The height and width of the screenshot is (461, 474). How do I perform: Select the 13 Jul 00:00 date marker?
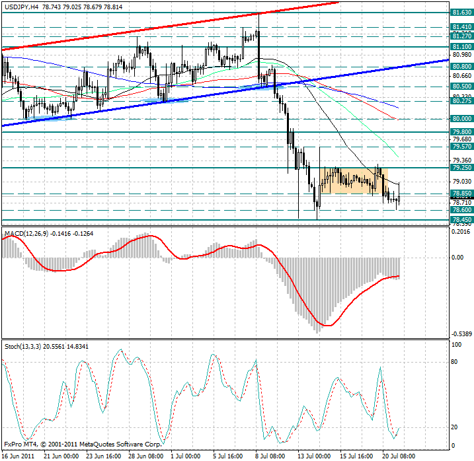[x=313, y=456]
